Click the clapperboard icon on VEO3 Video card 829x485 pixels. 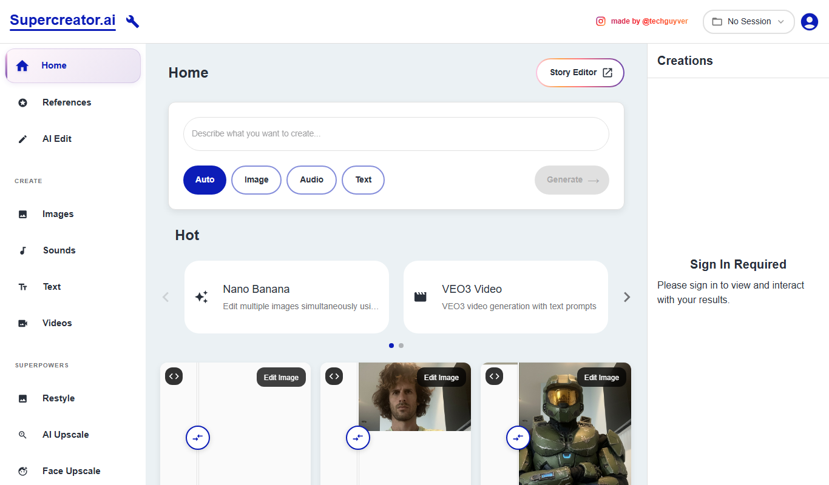pos(421,297)
